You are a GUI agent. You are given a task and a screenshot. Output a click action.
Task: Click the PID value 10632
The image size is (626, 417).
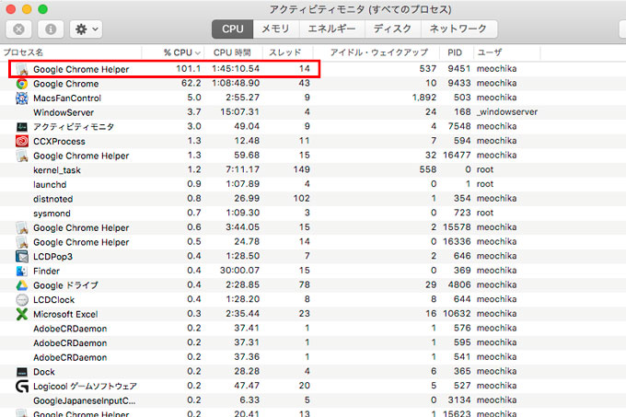pos(457,314)
